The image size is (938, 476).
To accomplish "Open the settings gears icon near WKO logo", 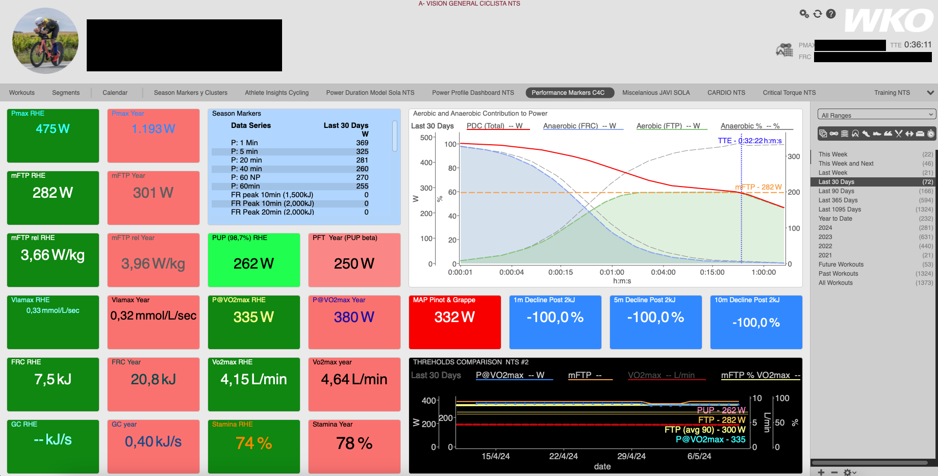I will tap(804, 14).
